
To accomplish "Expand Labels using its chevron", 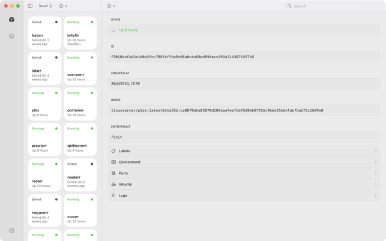I will click(376, 151).
